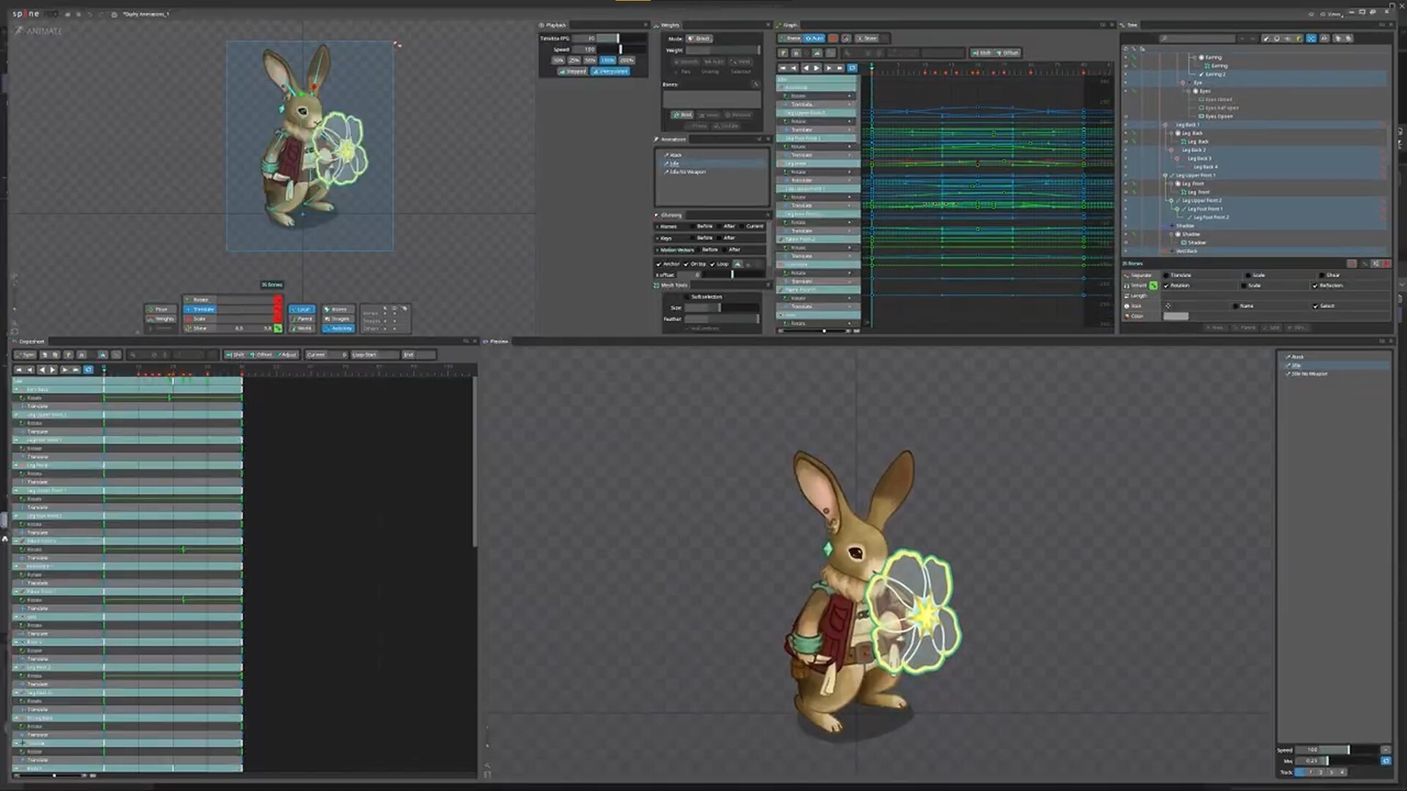This screenshot has width=1407, height=791.
Task: Click the blue highlighted filter icon in Tree
Action: [x=1311, y=38]
